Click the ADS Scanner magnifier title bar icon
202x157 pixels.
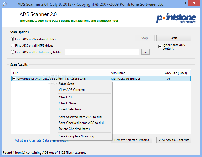coord(5,4)
